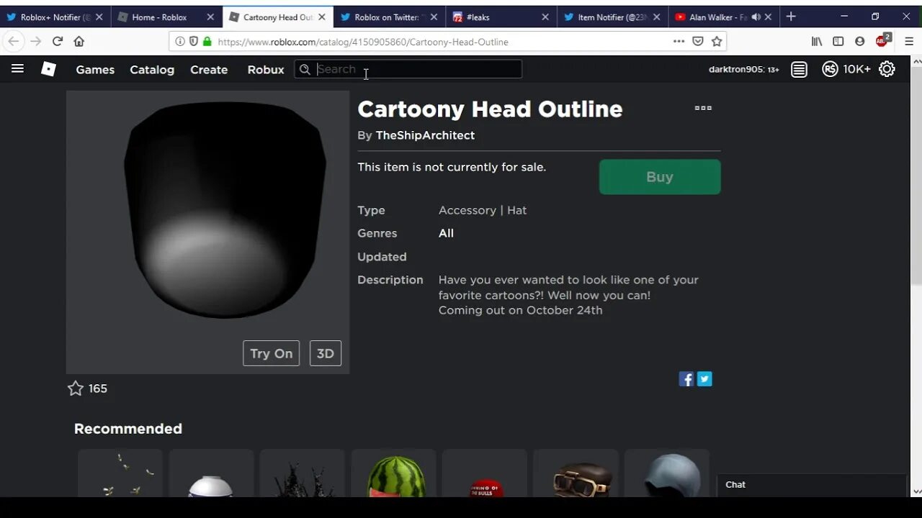Toggle the Firefox sidebar

pos(838,42)
